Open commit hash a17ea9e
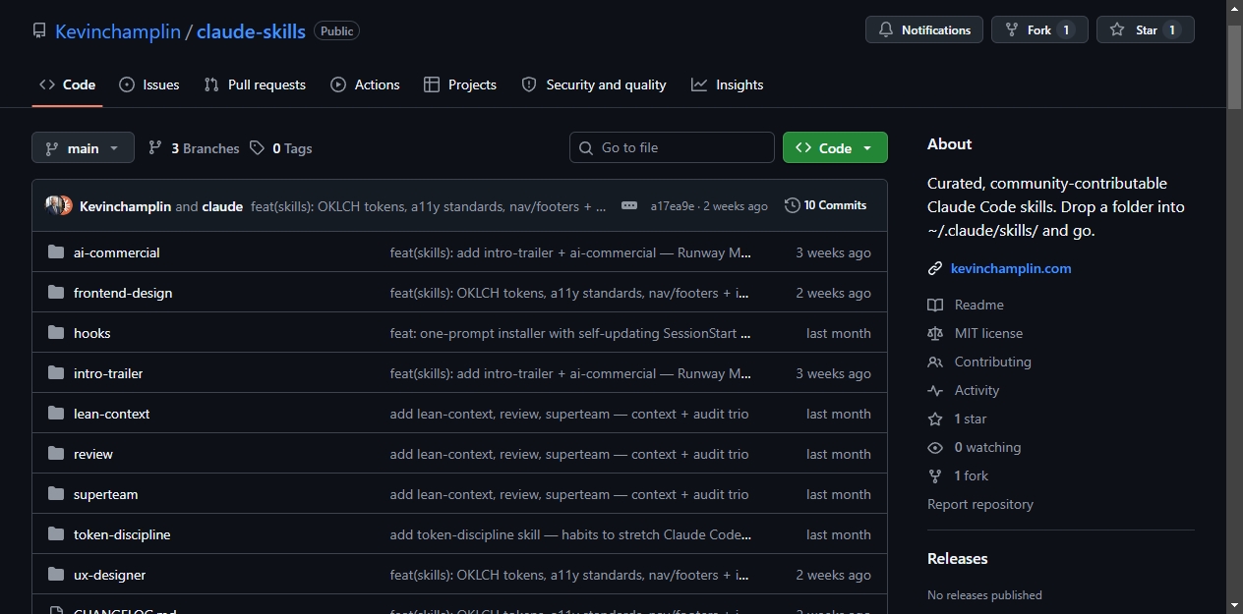Image resolution: width=1243 pixels, height=614 pixels. click(x=673, y=206)
